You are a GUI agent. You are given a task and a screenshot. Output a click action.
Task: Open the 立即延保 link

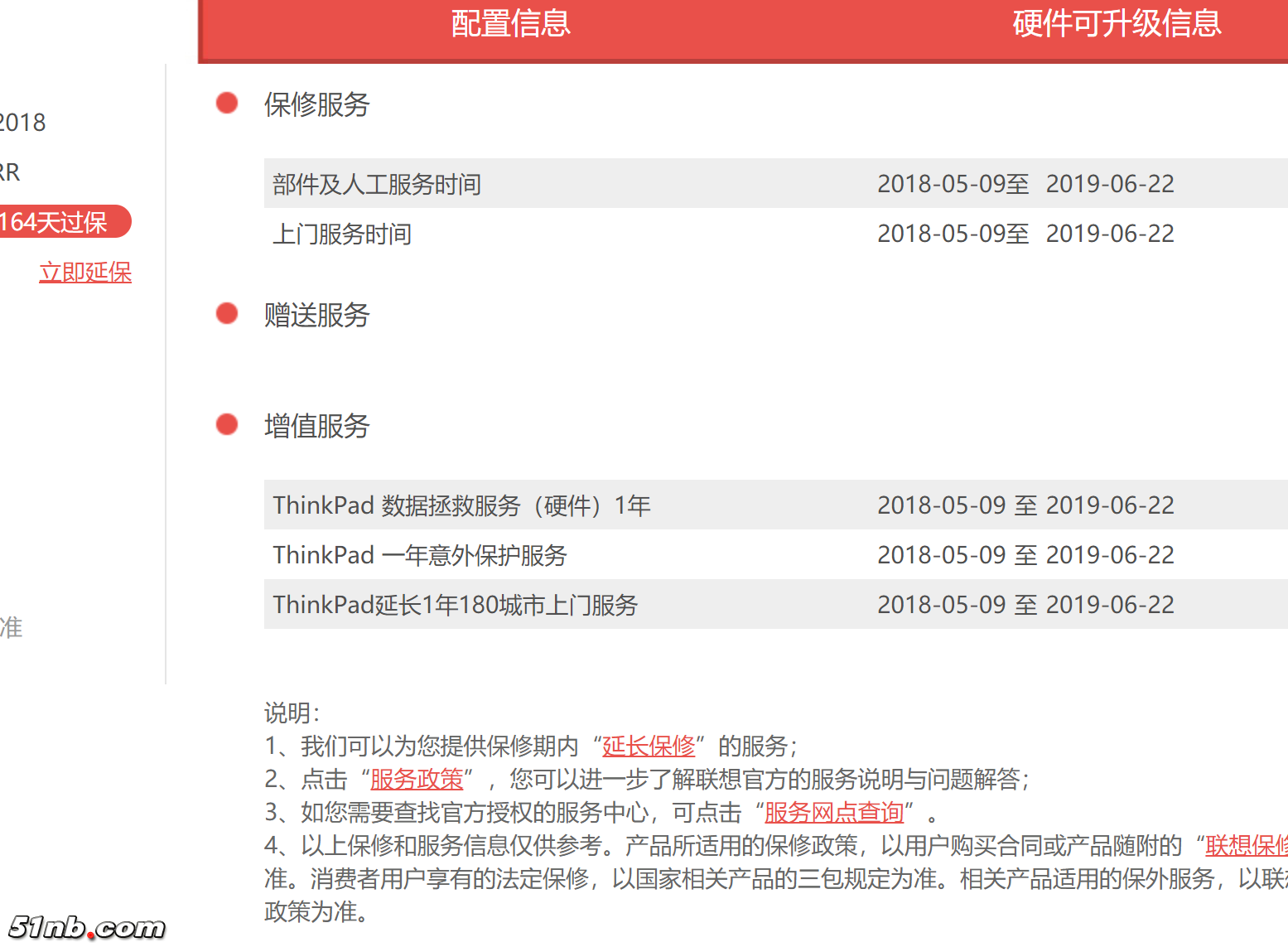[x=85, y=272]
